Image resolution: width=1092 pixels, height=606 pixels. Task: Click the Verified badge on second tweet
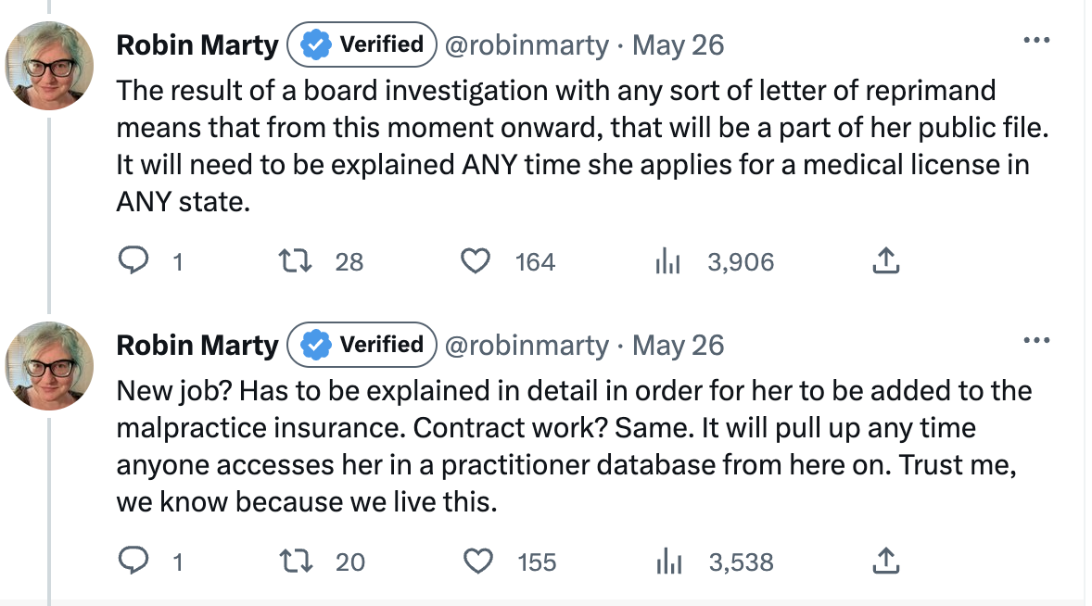[362, 345]
